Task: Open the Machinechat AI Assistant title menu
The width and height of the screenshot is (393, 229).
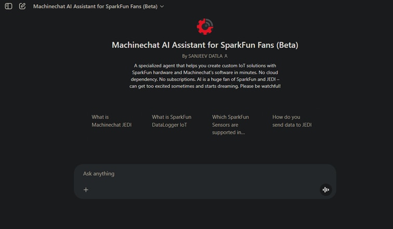Action: (x=95, y=6)
